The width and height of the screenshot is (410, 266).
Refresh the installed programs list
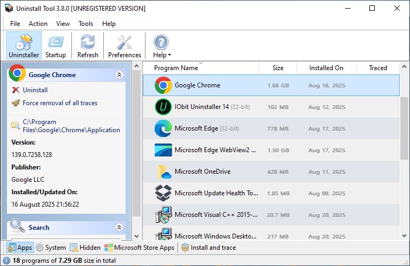pyautogui.click(x=88, y=46)
